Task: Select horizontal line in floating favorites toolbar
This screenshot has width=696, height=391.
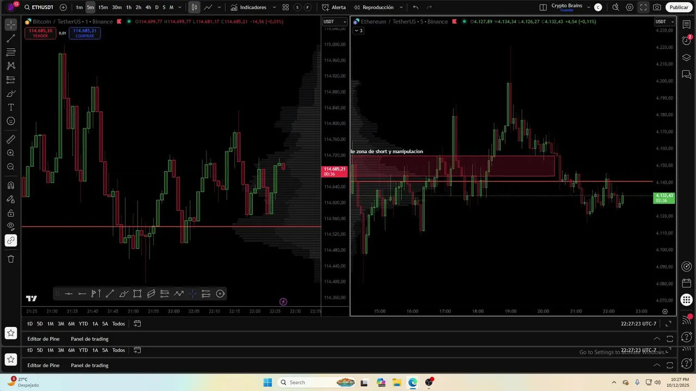Action: pos(69,294)
